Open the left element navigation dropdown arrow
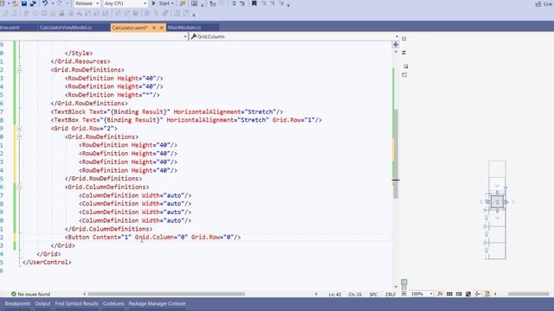This screenshot has width=554, height=311. coord(185,36)
